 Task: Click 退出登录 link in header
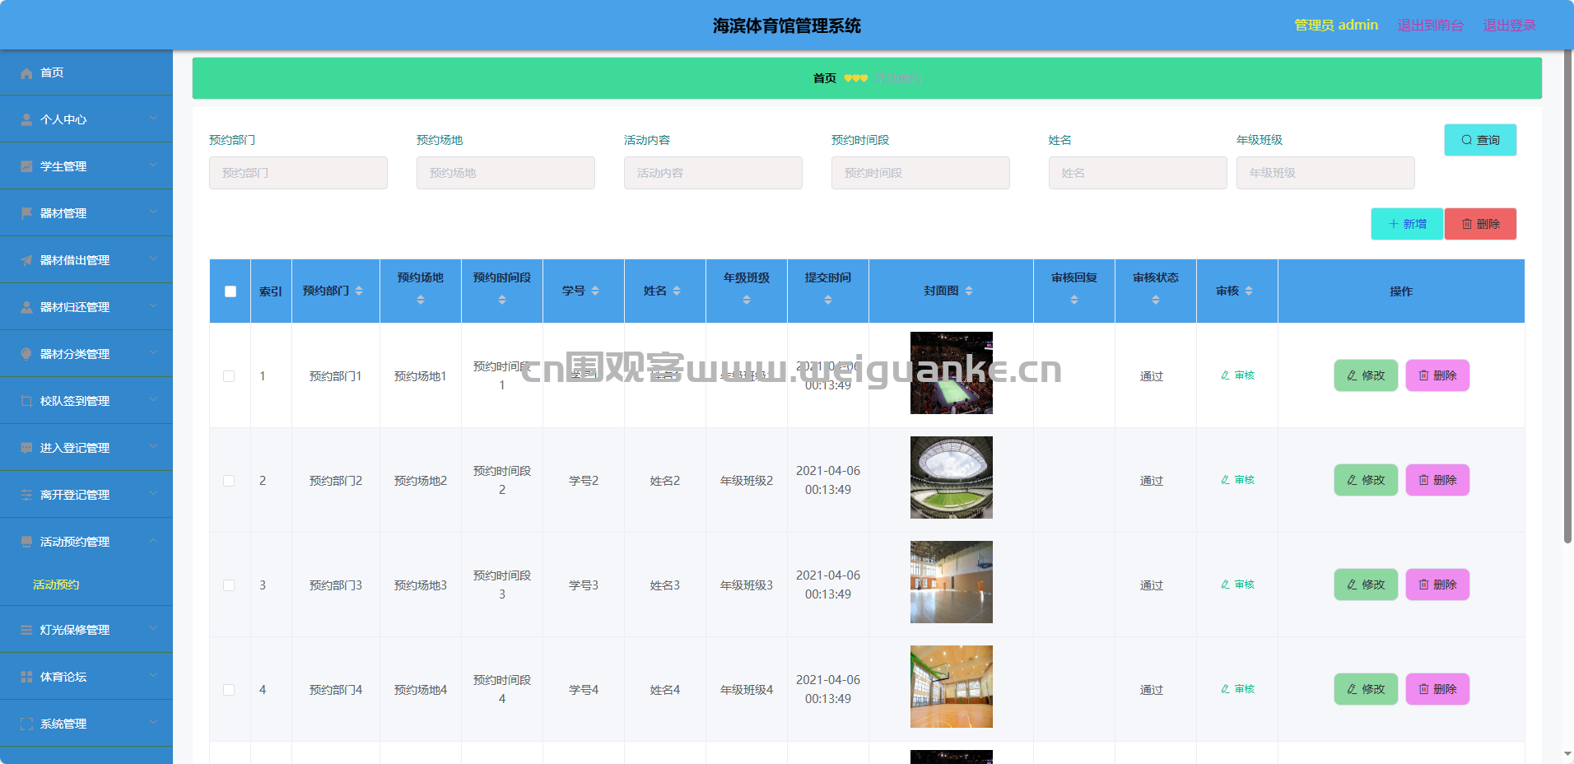click(1509, 26)
